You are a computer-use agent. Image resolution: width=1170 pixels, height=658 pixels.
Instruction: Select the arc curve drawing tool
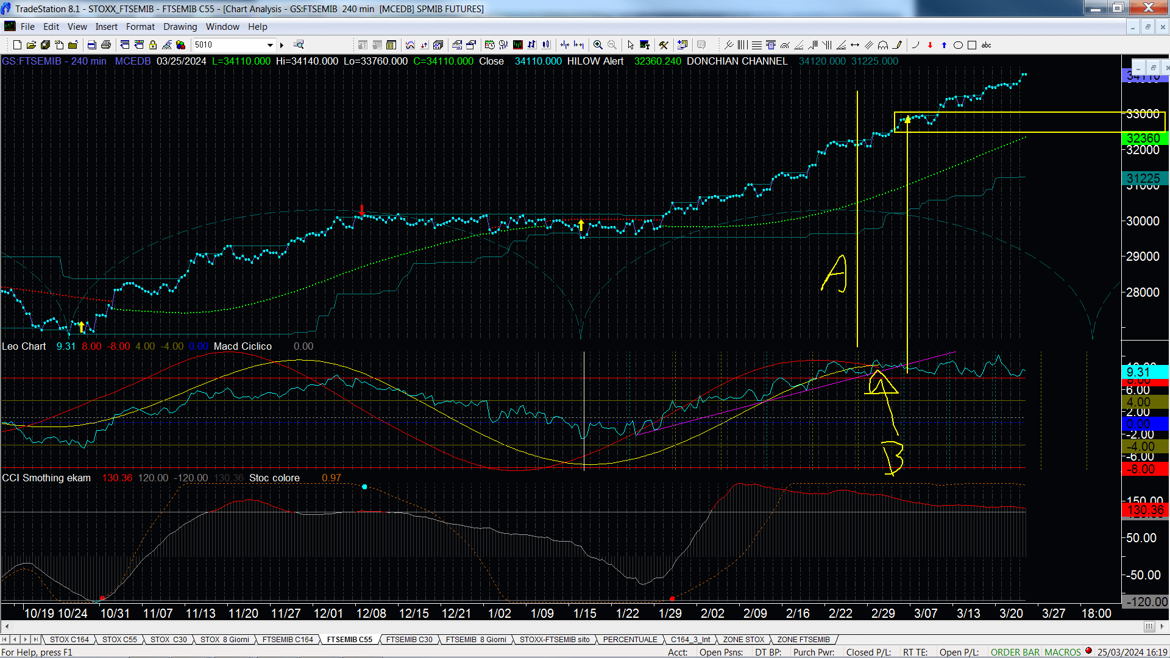915,45
